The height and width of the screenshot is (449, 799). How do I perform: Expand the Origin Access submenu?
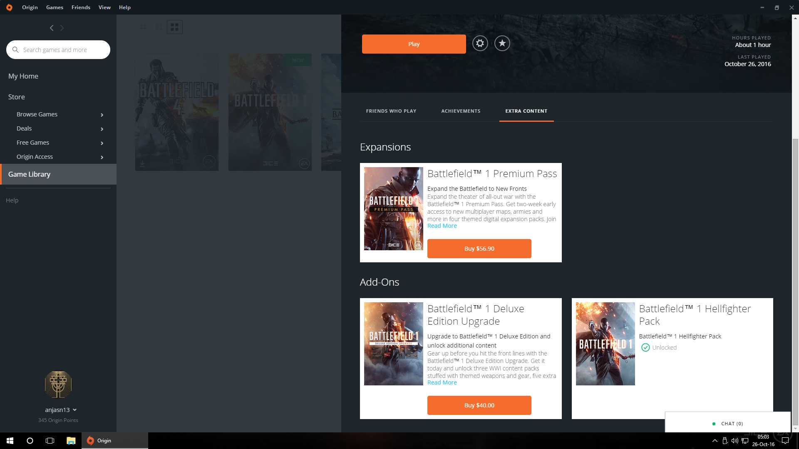pos(102,157)
